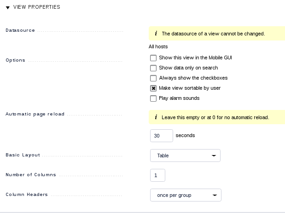Click the Number of Columns field
The width and height of the screenshot is (285, 213).
click(x=157, y=175)
